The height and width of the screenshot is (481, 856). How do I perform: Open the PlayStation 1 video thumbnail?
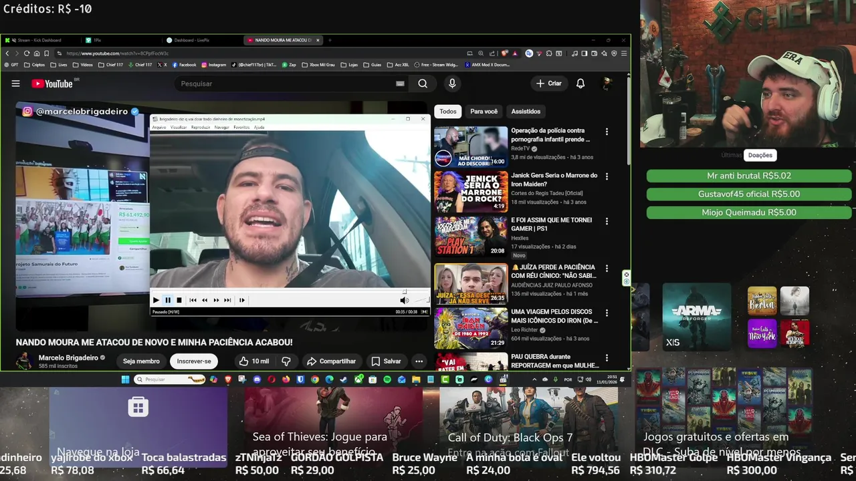tap(471, 236)
